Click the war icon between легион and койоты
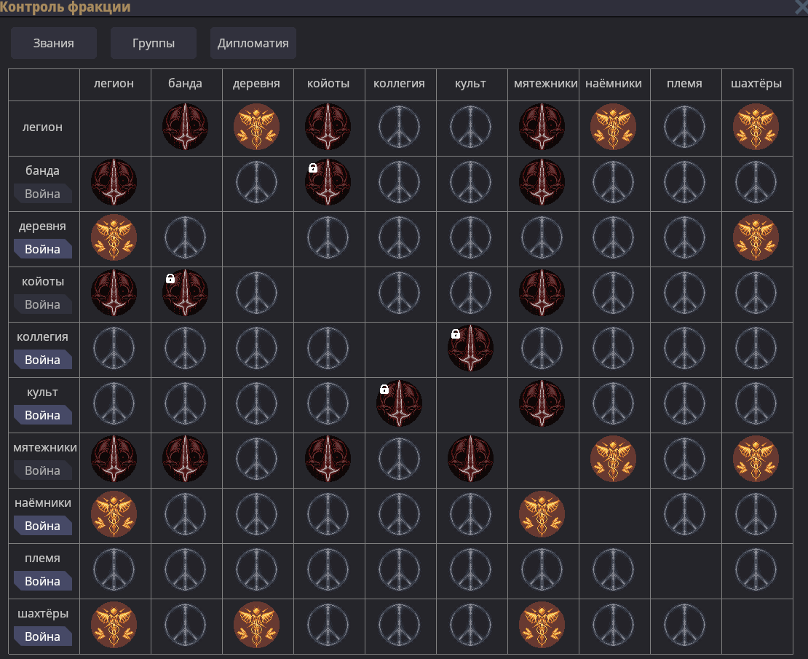Screen dimensions: 808x659 point(328,127)
